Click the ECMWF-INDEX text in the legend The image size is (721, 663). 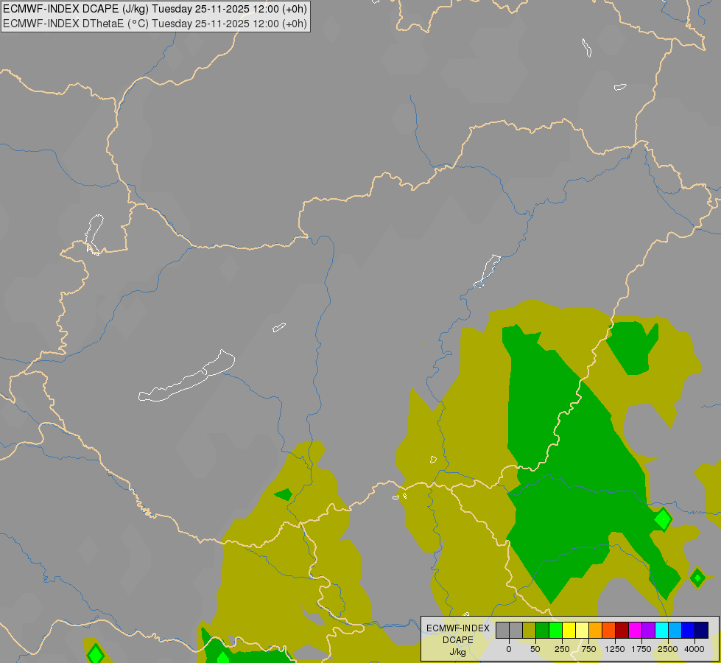pos(458,628)
